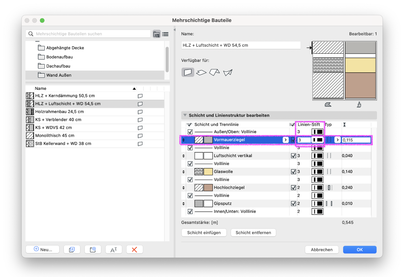Image resolution: width=407 pixels, height=277 pixels.
Task: Click Gipsputz reorder handle
Action: (x=183, y=204)
